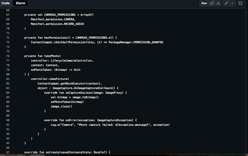Edit this file with pencil icon
248x156 pixels.
[x=226, y=3]
